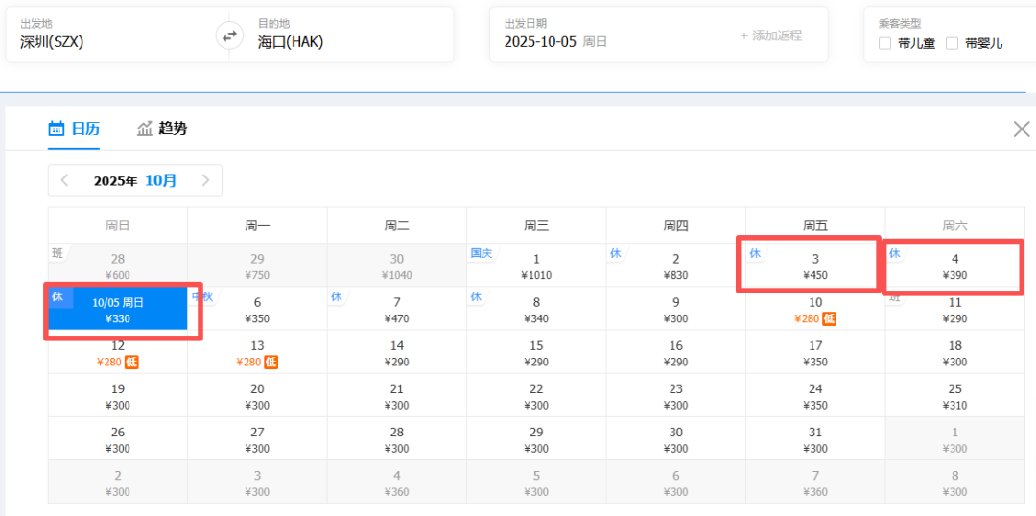Screen dimensions: 1036x516
Task: Switch to the 趋势 tab
Action: tap(161, 129)
